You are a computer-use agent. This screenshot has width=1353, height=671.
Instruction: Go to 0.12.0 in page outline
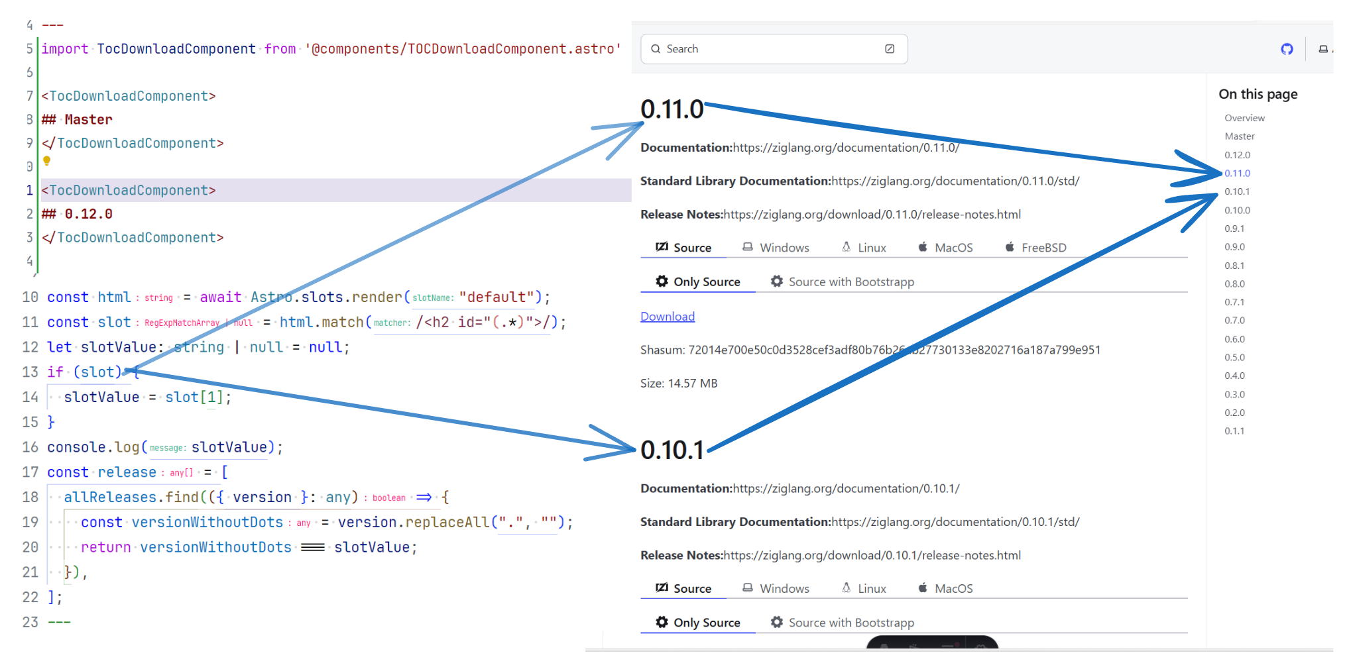point(1237,155)
